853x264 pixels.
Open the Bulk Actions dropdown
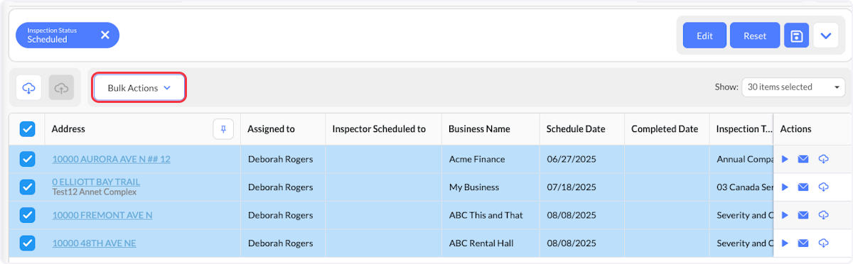(x=139, y=88)
